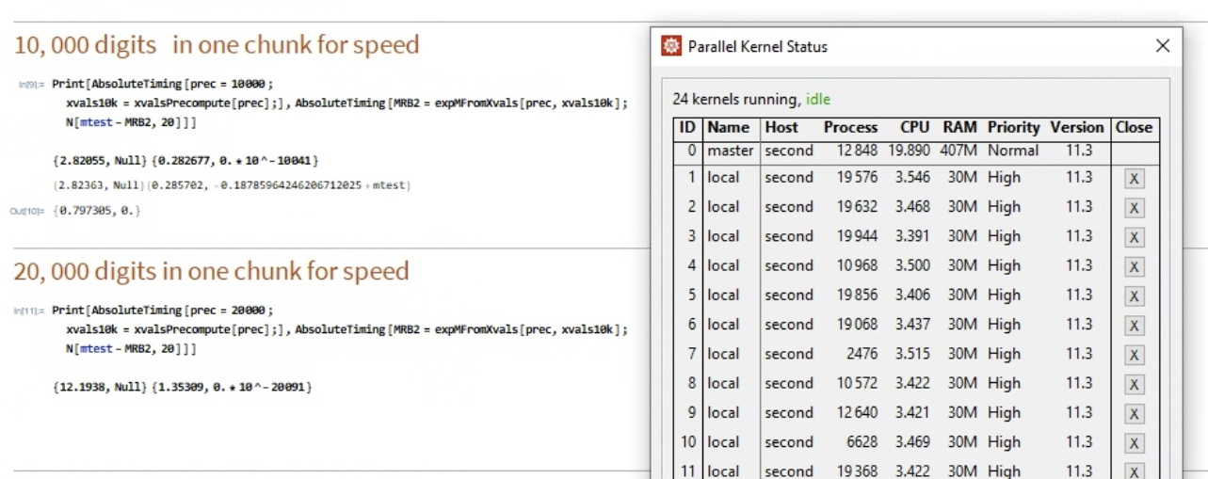Screen dimensions: 1208x479
Task: Close local kernel with ID 1
Action: tap(1136, 178)
